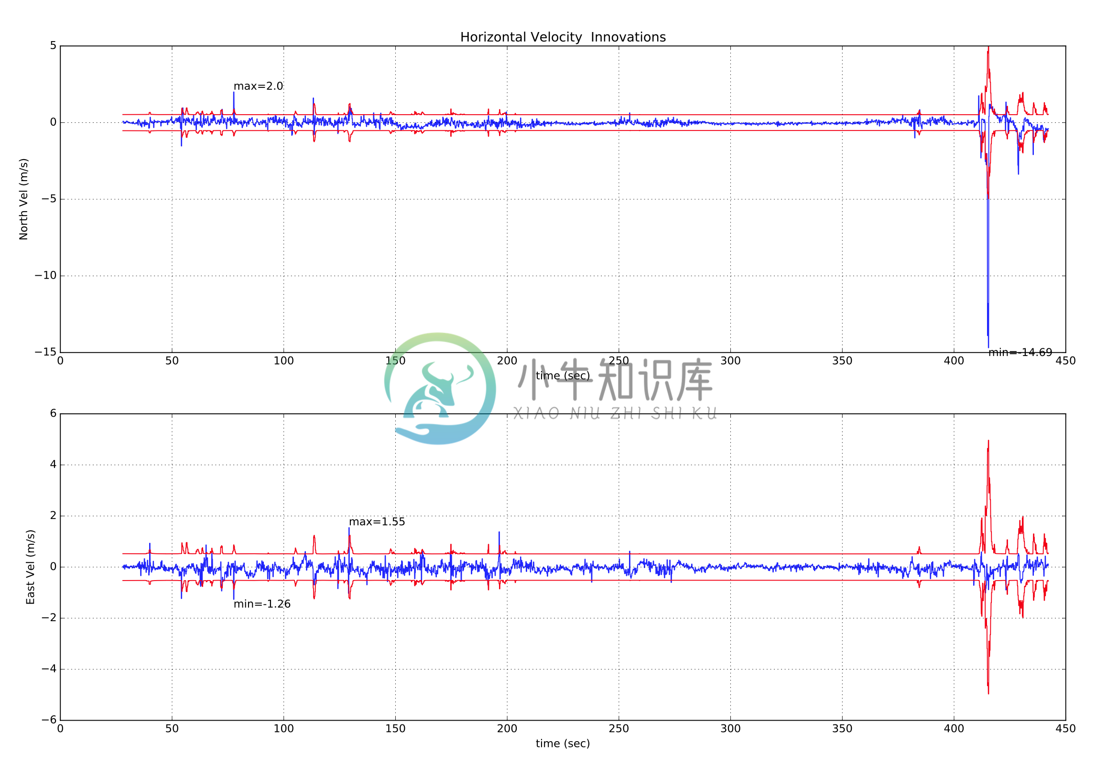1107x776 pixels.
Task: Click the '350' tick on bottom time axis
Action: (842, 728)
